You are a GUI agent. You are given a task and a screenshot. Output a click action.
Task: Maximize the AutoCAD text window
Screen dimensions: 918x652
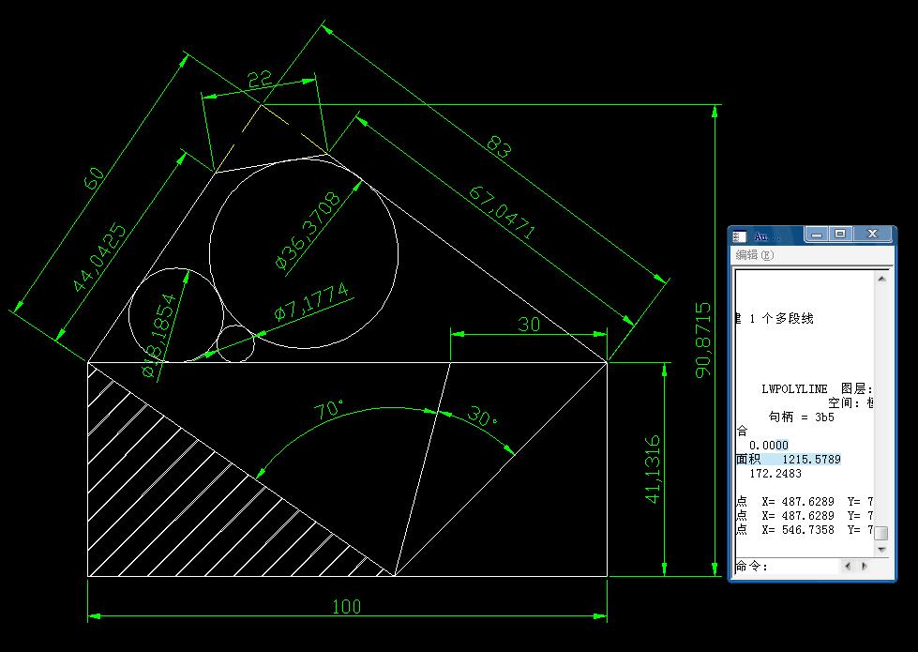(841, 235)
